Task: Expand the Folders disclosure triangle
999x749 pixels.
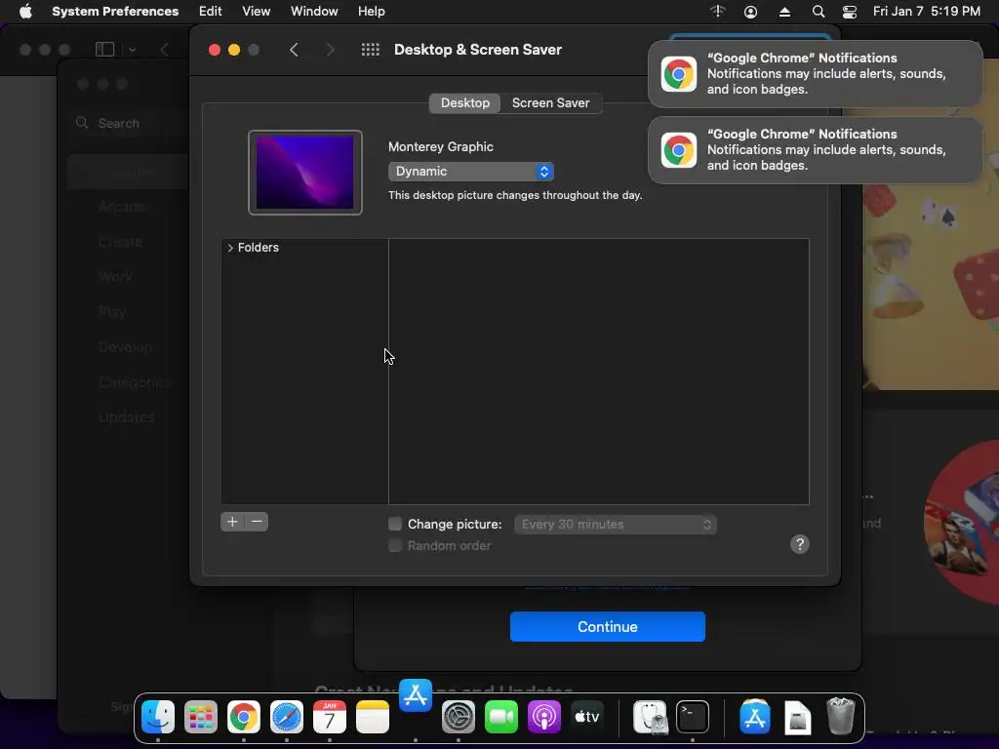Action: coord(230,248)
